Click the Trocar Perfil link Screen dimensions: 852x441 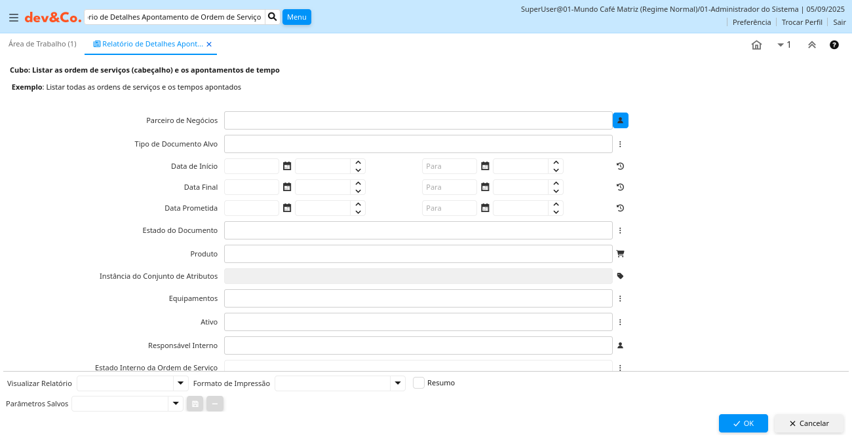click(x=802, y=22)
